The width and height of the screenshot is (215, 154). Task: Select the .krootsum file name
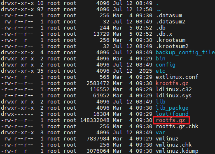171,40
